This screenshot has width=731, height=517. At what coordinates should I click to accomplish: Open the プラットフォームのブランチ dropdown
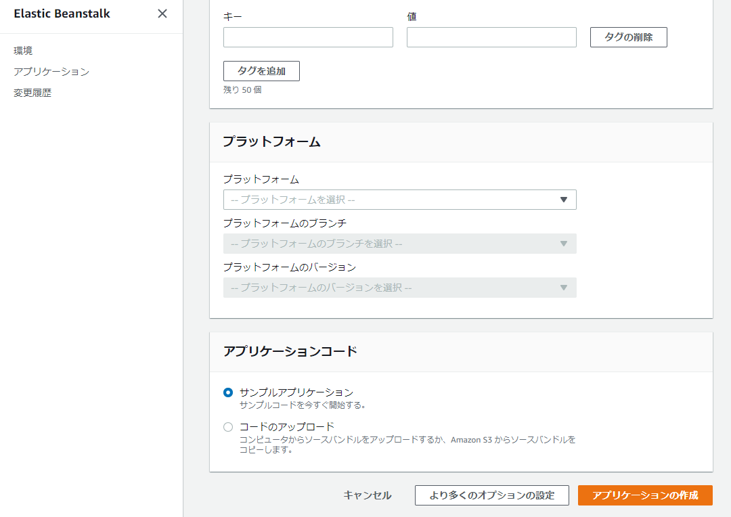coord(393,244)
